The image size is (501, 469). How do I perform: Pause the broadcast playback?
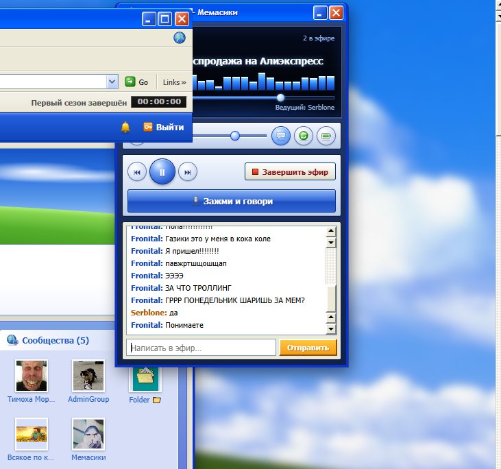click(162, 172)
